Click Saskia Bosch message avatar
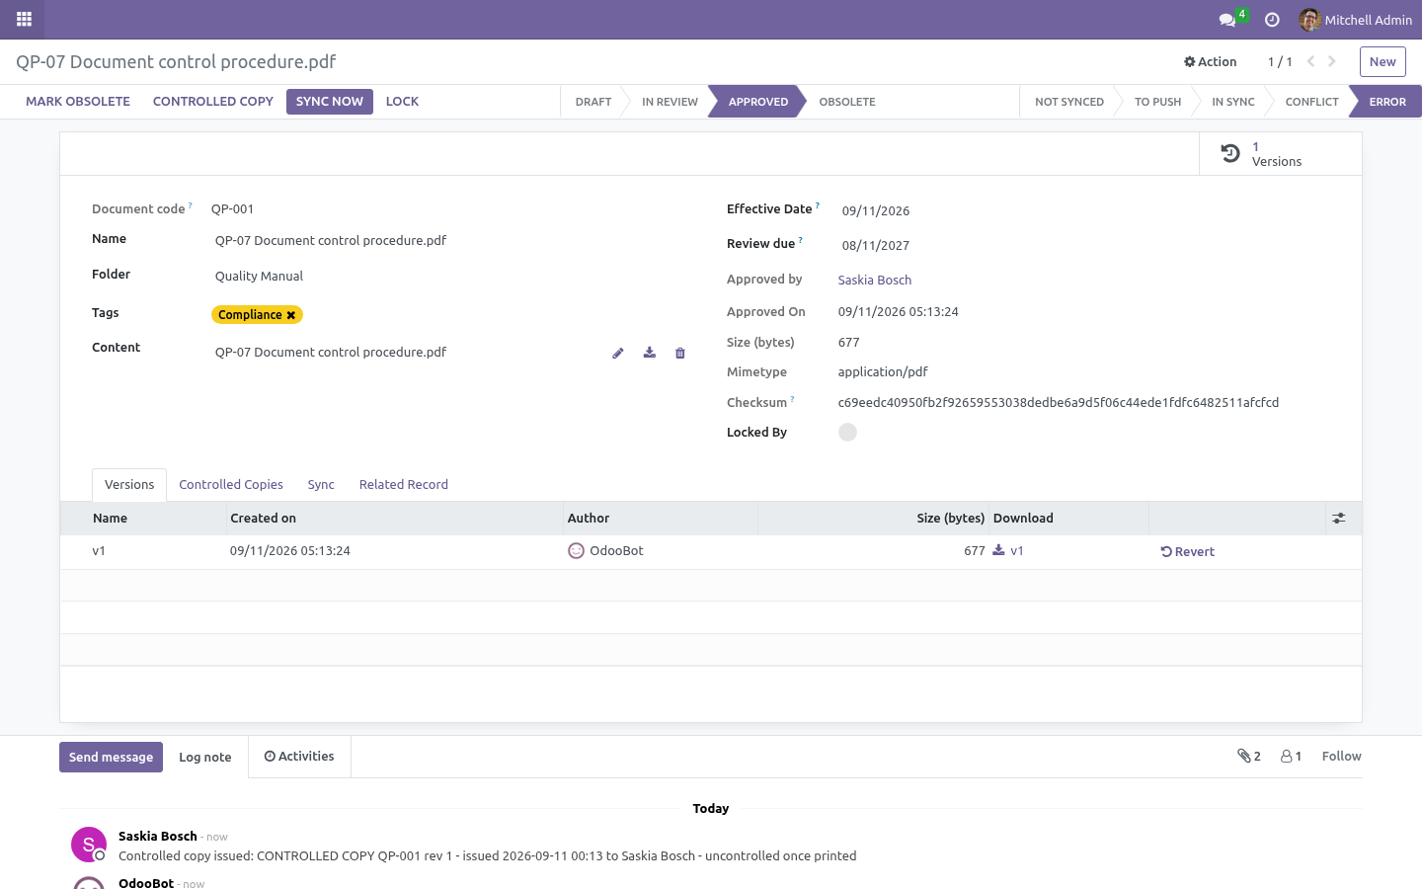The height and width of the screenshot is (889, 1422). click(x=89, y=845)
